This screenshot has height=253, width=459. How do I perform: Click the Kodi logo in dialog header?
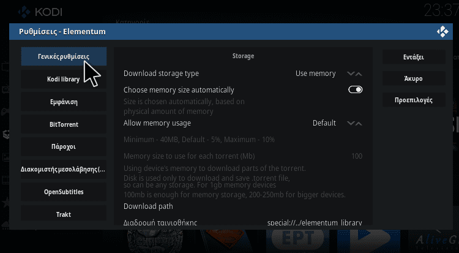pyautogui.click(x=442, y=32)
